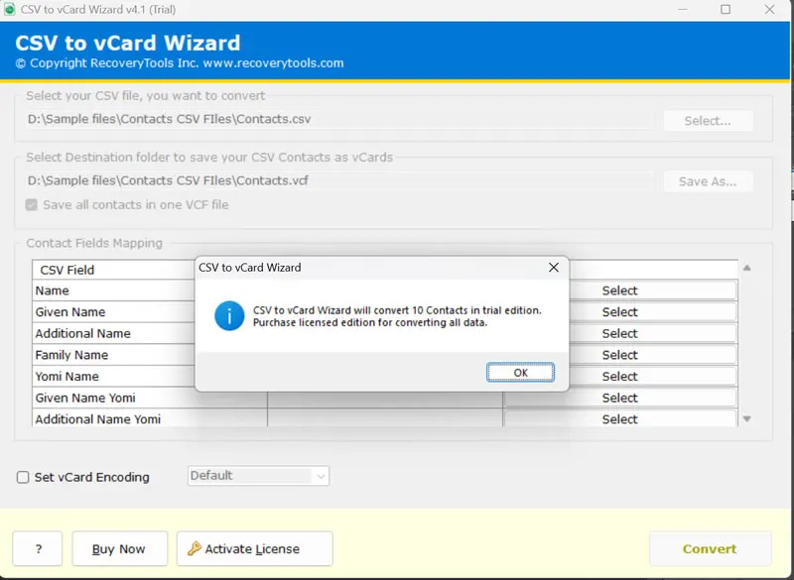Click the CSV file path input field
Screen dimensions: 794x580
337,120
